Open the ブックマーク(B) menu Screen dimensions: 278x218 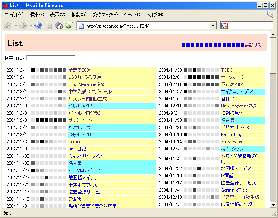point(105,15)
